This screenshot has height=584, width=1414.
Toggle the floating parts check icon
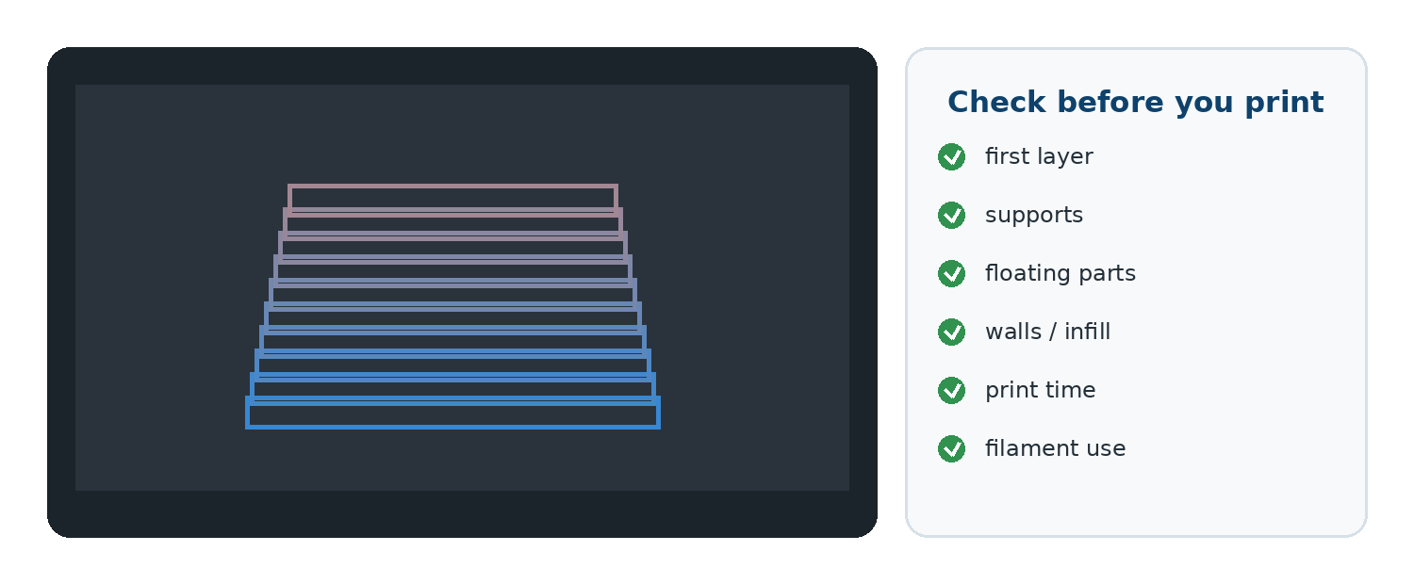coord(951,274)
